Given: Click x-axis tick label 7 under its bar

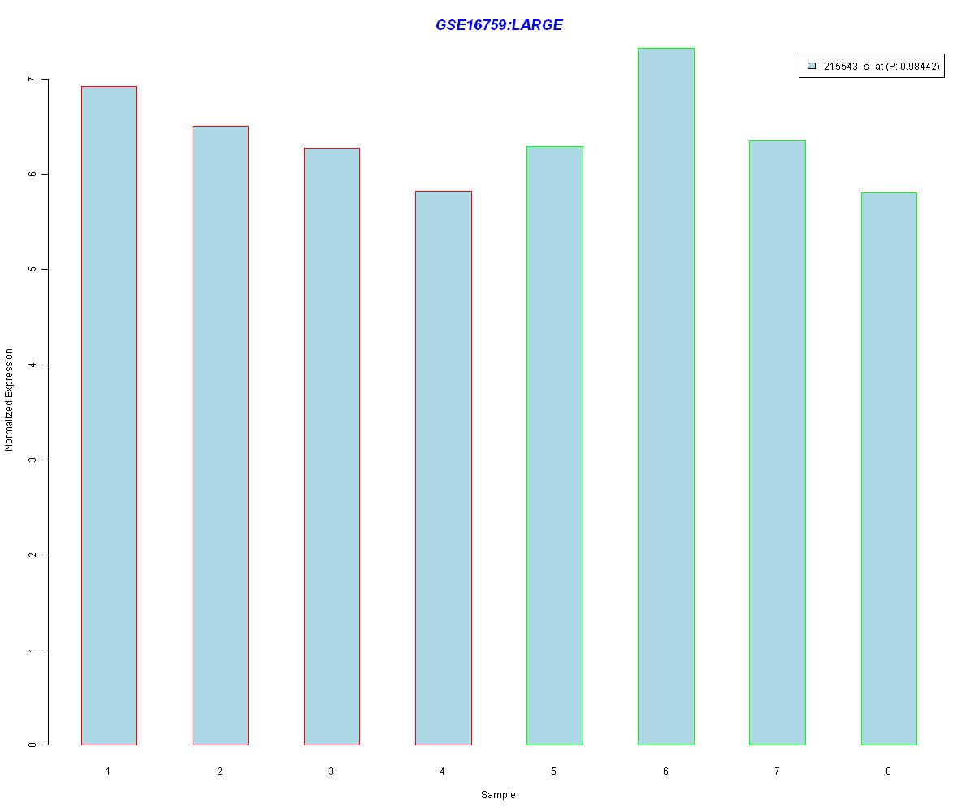Looking at the screenshot, I should click(778, 771).
